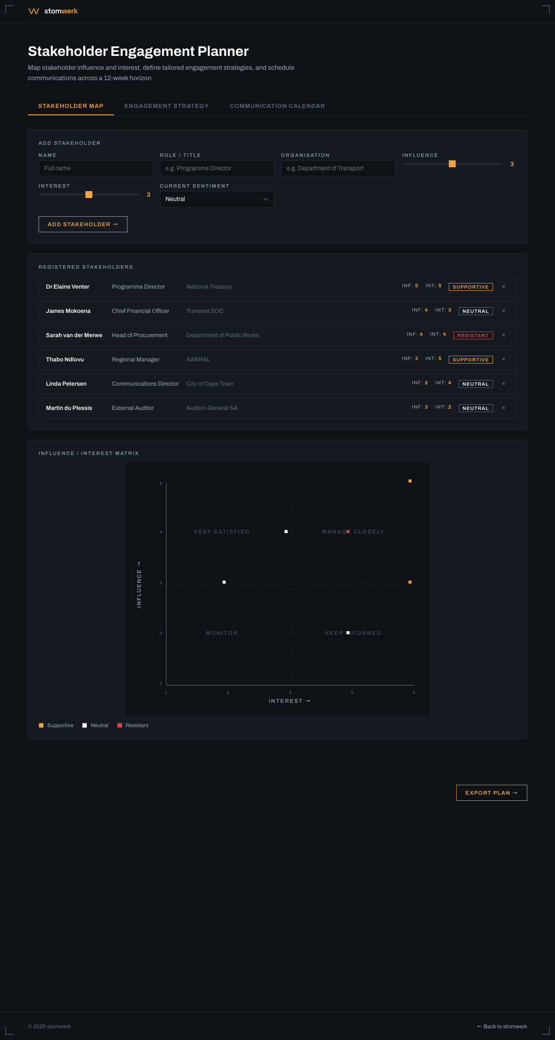Click the name Martin du Plessis

tap(69, 408)
